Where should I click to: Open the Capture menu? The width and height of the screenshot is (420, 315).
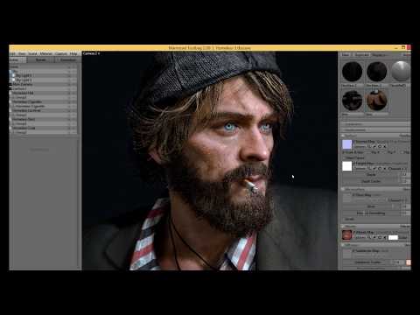61,53
